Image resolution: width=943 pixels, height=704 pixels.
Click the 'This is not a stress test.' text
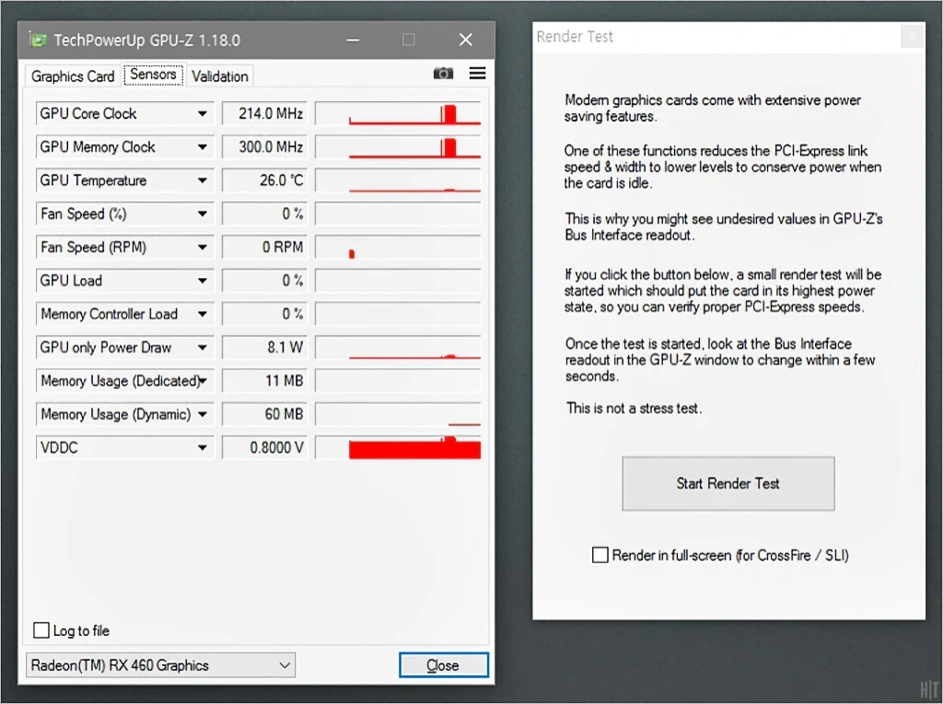(x=634, y=409)
